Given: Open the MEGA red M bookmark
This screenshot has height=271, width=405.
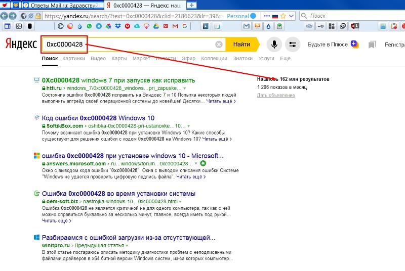Looking at the screenshot, I should (x=128, y=26).
